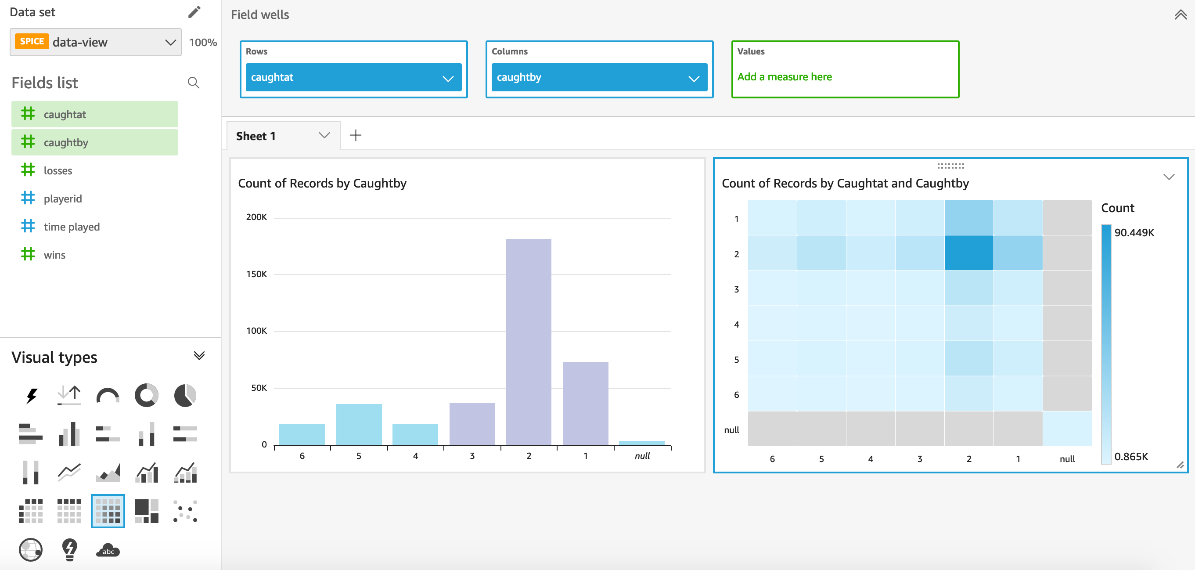Open the data-view dataset selector

tap(95, 42)
